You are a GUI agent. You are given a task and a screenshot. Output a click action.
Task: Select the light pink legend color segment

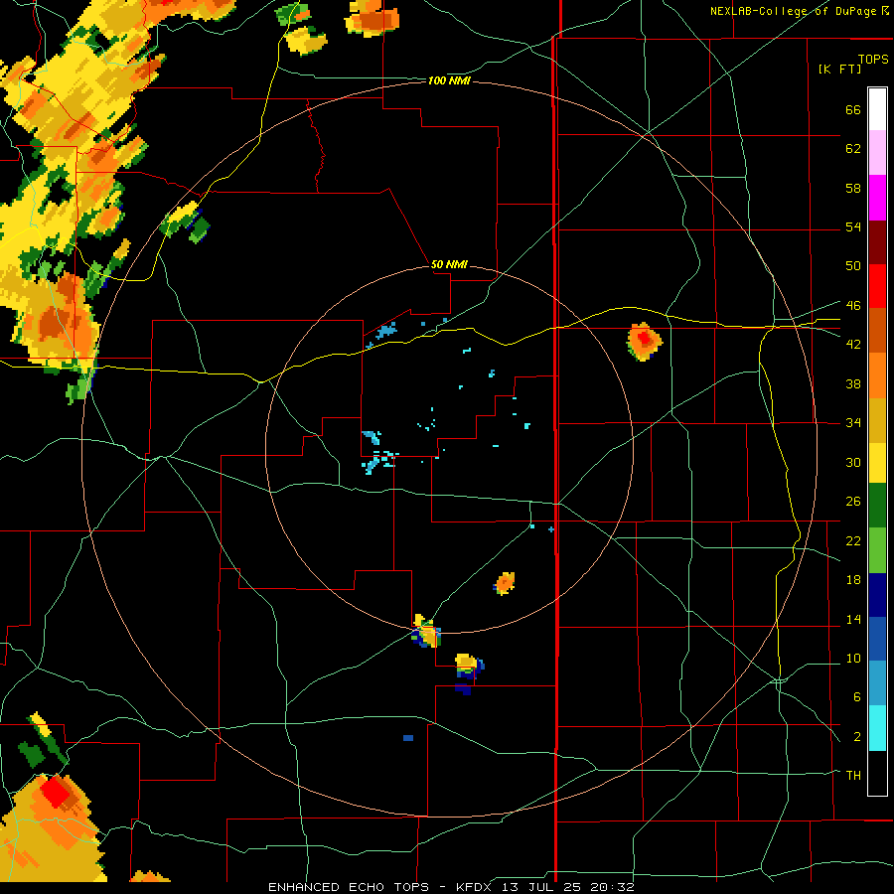coord(877,153)
